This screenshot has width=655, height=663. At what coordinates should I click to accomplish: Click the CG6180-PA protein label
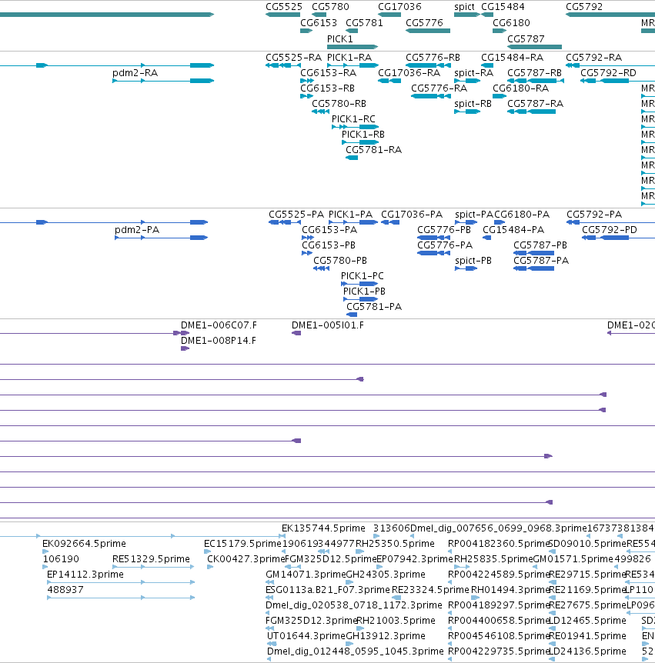tap(522, 215)
